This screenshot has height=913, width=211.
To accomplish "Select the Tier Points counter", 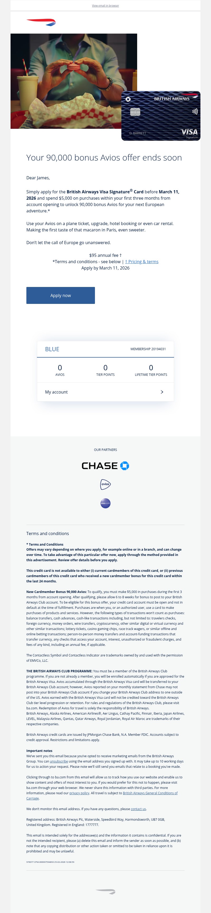I will pyautogui.click(x=105, y=370).
